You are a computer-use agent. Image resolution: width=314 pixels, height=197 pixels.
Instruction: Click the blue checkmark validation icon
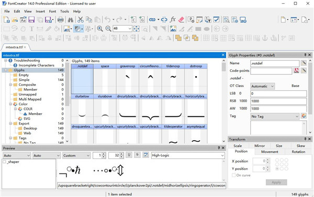click(216, 19)
